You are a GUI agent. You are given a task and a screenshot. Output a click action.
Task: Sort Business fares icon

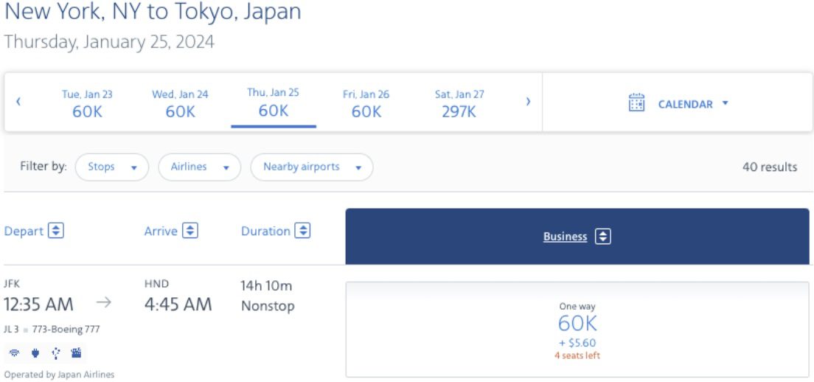coord(602,237)
